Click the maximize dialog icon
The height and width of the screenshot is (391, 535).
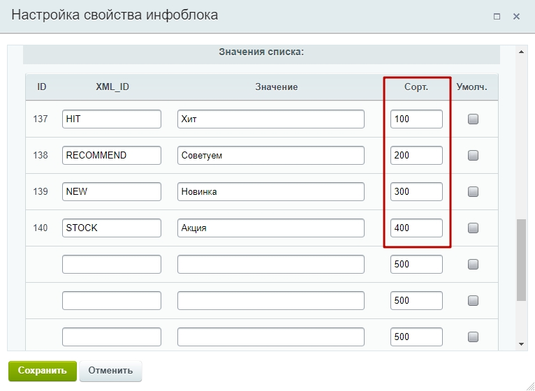pyautogui.click(x=497, y=16)
